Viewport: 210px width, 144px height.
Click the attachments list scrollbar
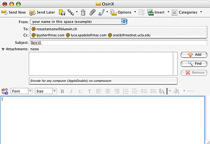tap(175, 64)
